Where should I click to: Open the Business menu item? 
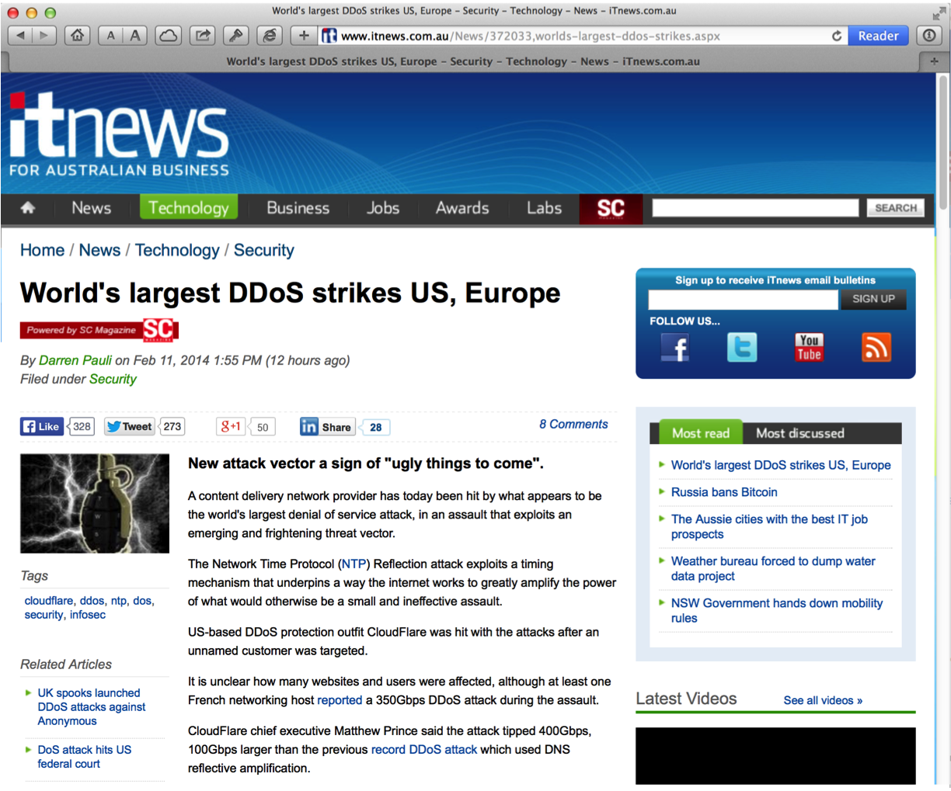(x=298, y=208)
